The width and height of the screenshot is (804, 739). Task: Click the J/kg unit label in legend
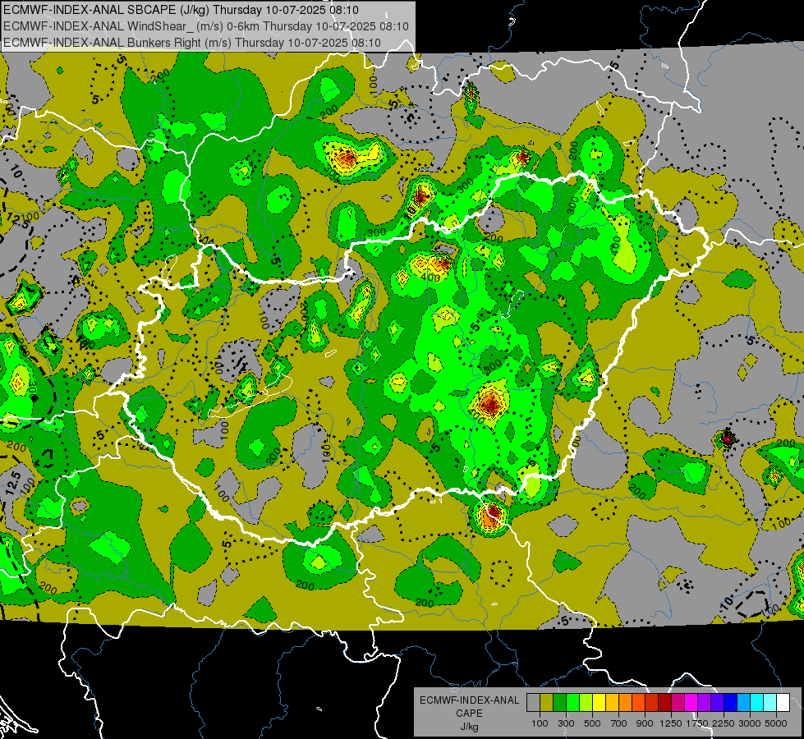(x=469, y=728)
